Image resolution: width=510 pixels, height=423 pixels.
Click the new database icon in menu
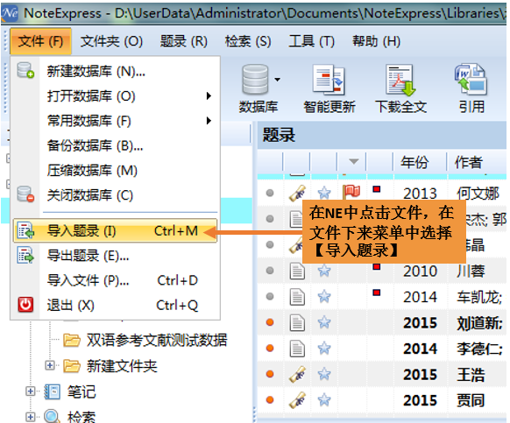[x=25, y=70]
